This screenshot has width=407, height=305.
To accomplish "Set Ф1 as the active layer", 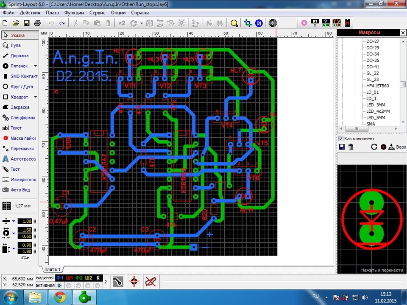I will (59, 285).
